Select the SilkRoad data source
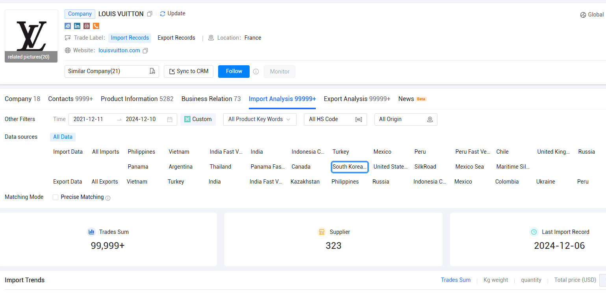This screenshot has width=606, height=296. (425, 167)
